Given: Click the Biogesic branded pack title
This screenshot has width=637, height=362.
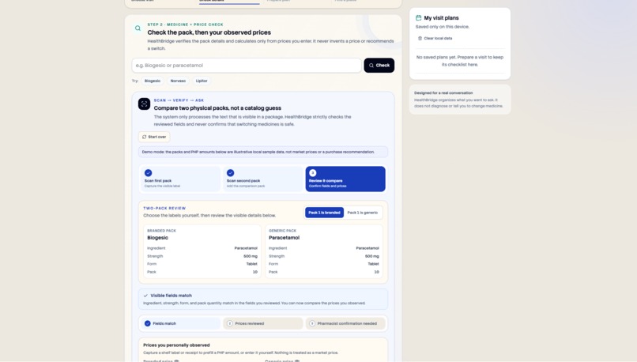Looking at the screenshot, I should click(x=157, y=238).
